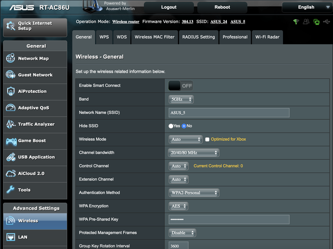This screenshot has width=333, height=249.
Task: Open the Control Channel dropdown
Action: tap(178, 166)
